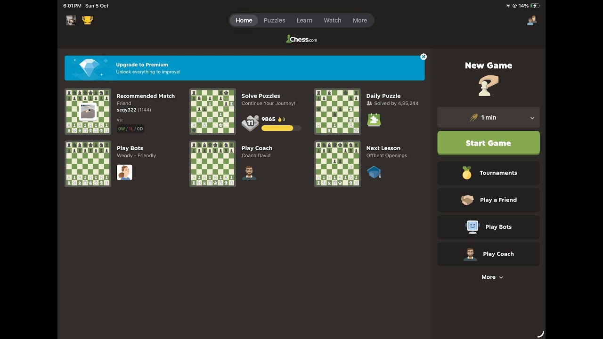Select the Play Coach sidebar button
Screen dimensions: 603x339
(x=489, y=254)
